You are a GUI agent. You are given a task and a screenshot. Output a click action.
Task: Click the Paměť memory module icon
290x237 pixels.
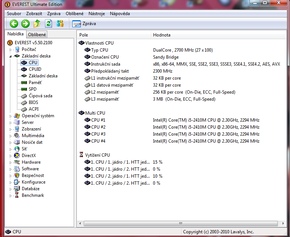click(x=24, y=83)
